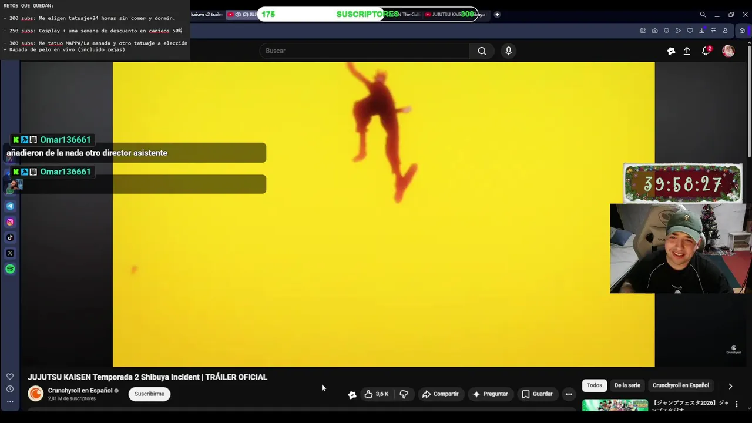752x423 pixels.
Task: Click the YouTube search magnifier button
Action: (x=482, y=51)
